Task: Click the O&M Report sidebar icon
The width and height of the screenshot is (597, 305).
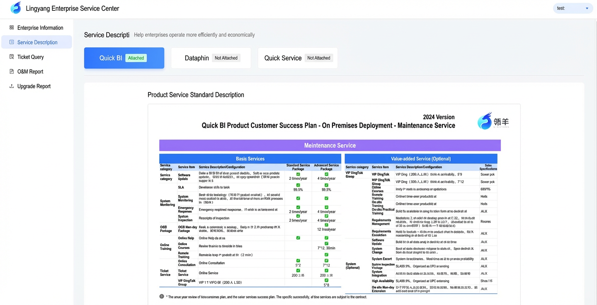Action: (12, 71)
